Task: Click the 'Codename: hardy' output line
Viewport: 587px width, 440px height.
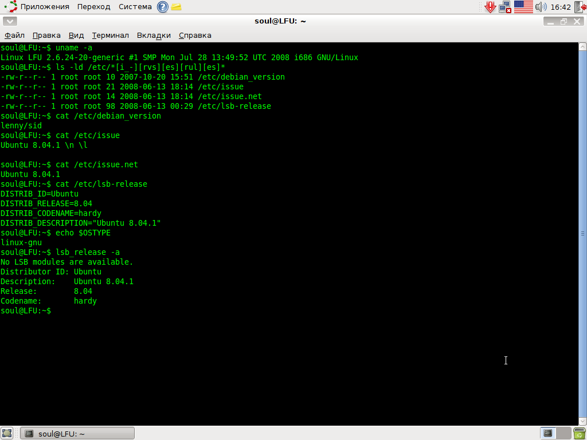Action: [x=49, y=301]
